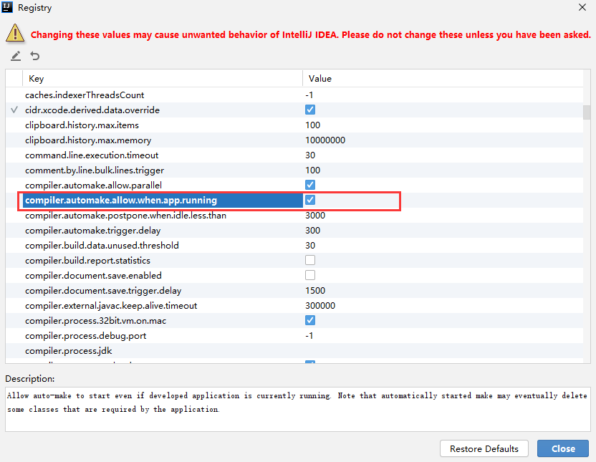Select comment.by.line.bulk.lines.trigger key
The height and width of the screenshot is (462, 596).
[95, 170]
